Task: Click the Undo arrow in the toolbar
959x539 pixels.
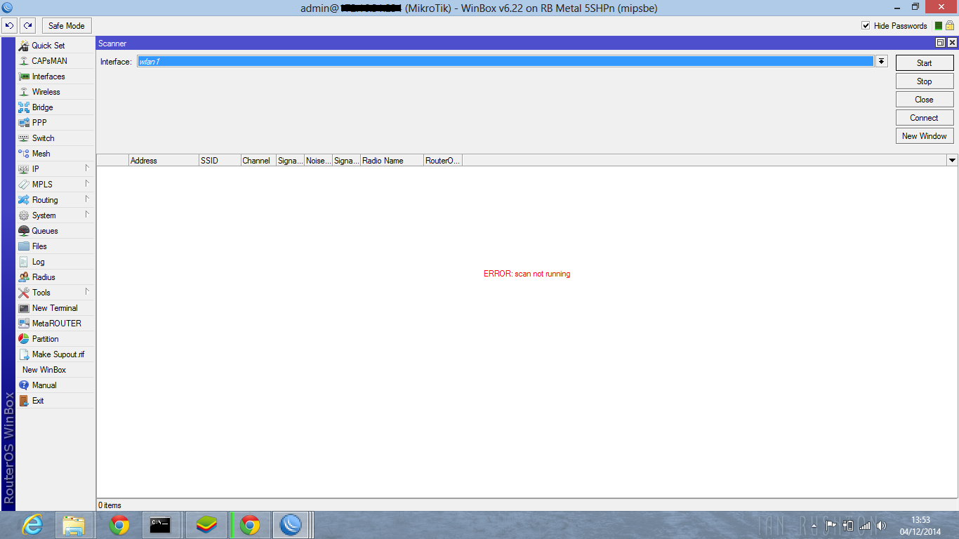Action: tap(9, 26)
